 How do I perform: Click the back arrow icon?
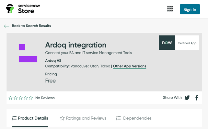[x=6, y=26]
